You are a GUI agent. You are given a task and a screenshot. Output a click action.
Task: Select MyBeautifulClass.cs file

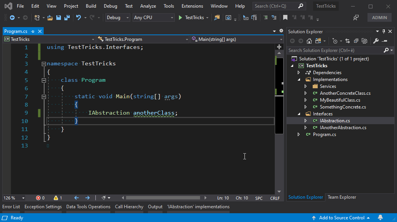[x=340, y=100]
